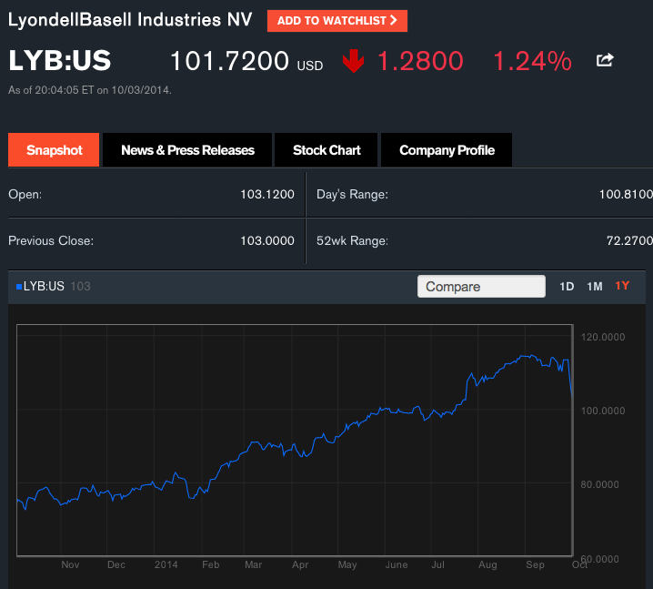The image size is (653, 589).
Task: Click the LyondellBasell Industries NV title
Action: pyautogui.click(x=130, y=20)
